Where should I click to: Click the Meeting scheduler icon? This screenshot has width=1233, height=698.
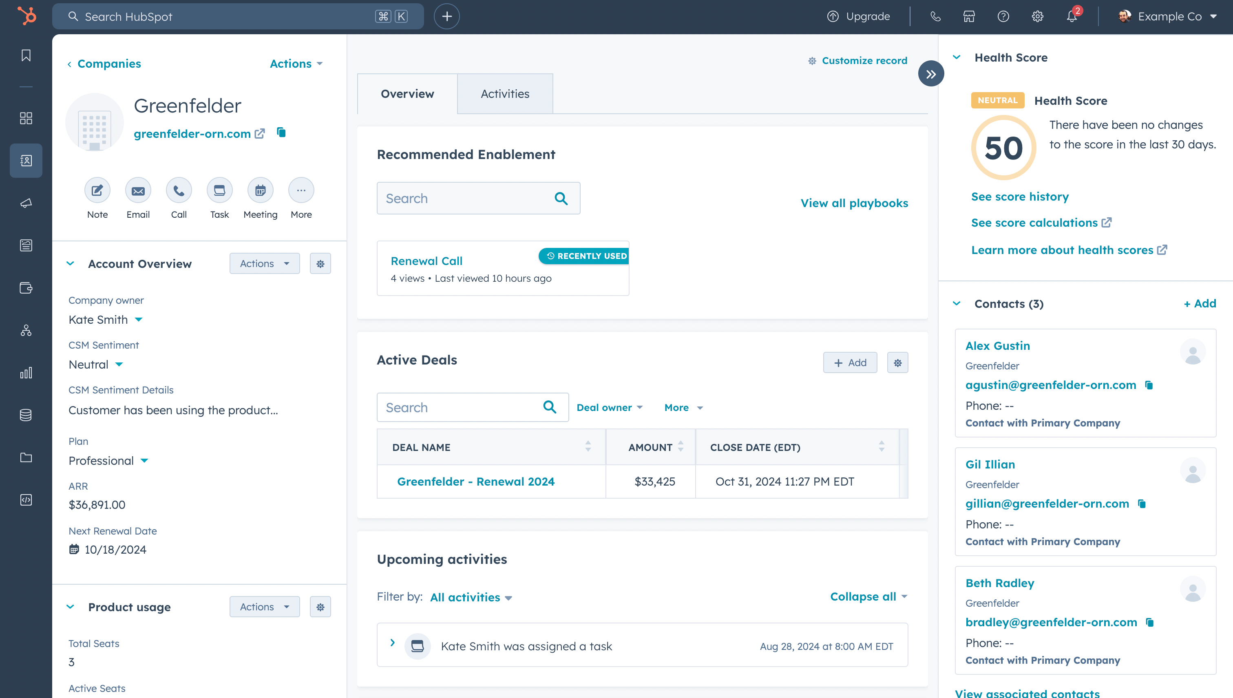pos(260,191)
